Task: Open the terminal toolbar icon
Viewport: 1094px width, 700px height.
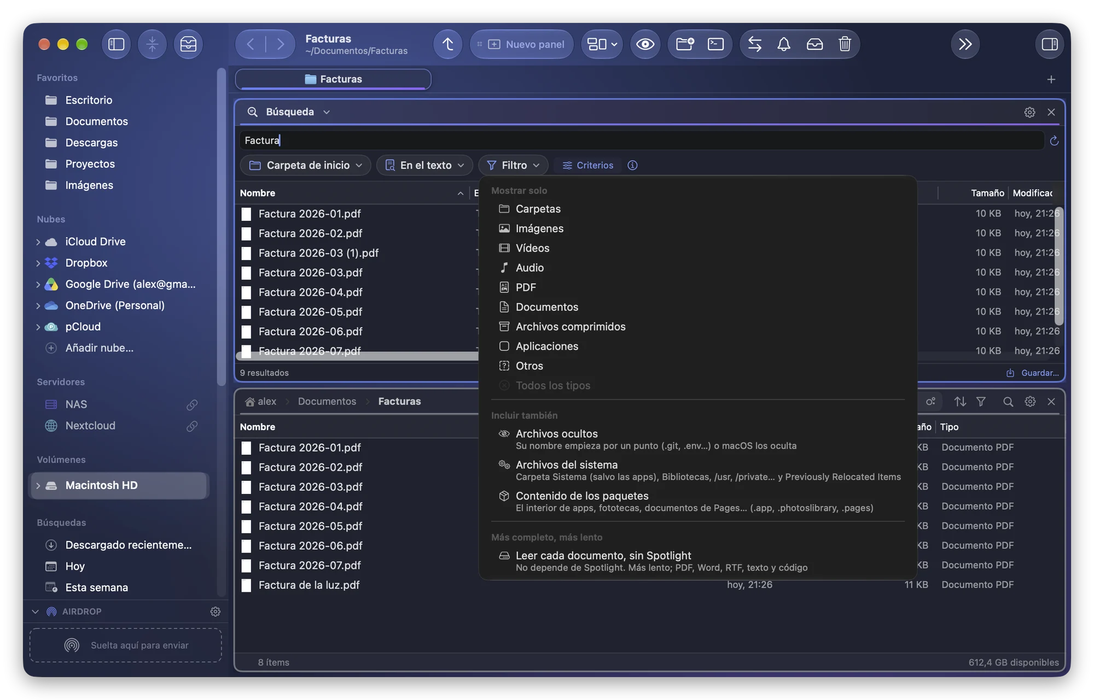Action: pyautogui.click(x=715, y=44)
